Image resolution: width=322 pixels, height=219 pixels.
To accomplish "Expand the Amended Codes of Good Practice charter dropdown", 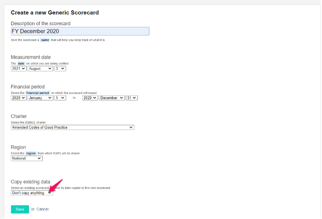I will click(73, 127).
